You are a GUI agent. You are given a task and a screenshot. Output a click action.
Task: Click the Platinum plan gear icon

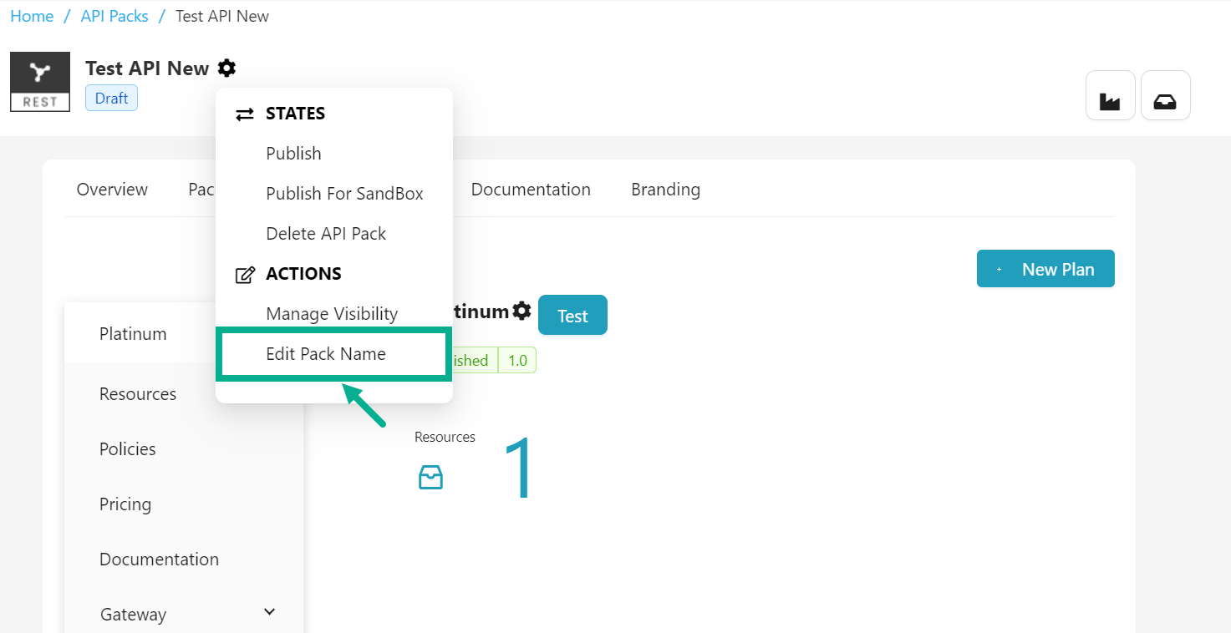click(x=522, y=311)
